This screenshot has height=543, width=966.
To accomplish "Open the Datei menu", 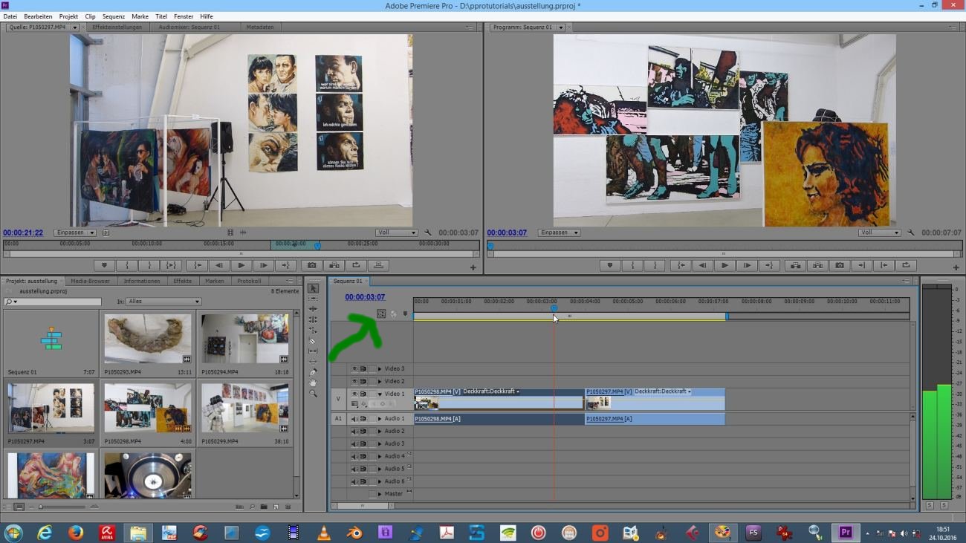I will pos(10,16).
